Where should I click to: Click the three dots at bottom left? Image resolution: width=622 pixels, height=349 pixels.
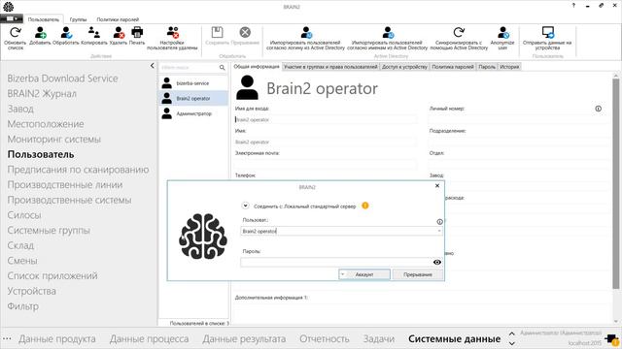click(7, 338)
